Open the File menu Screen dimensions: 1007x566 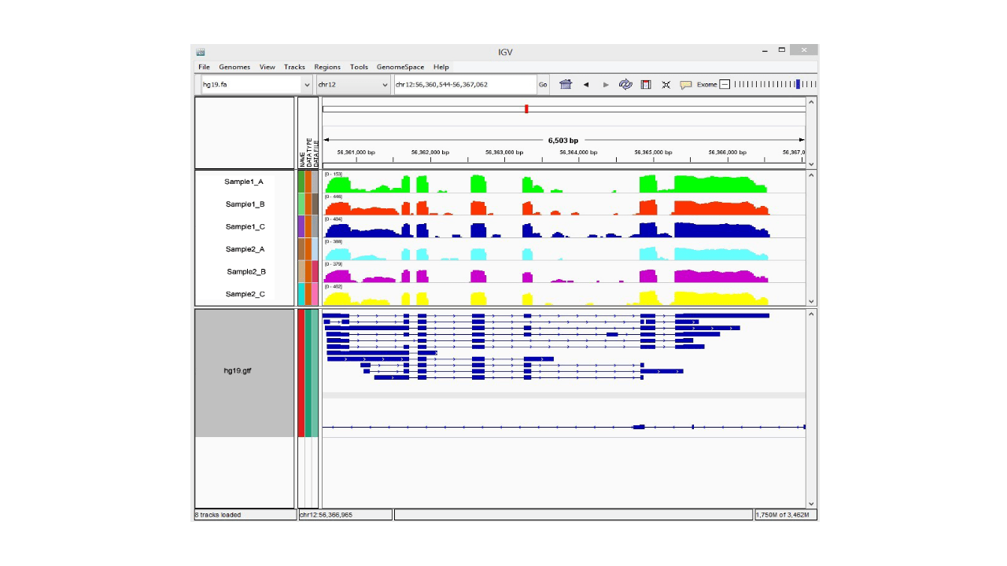(x=205, y=67)
